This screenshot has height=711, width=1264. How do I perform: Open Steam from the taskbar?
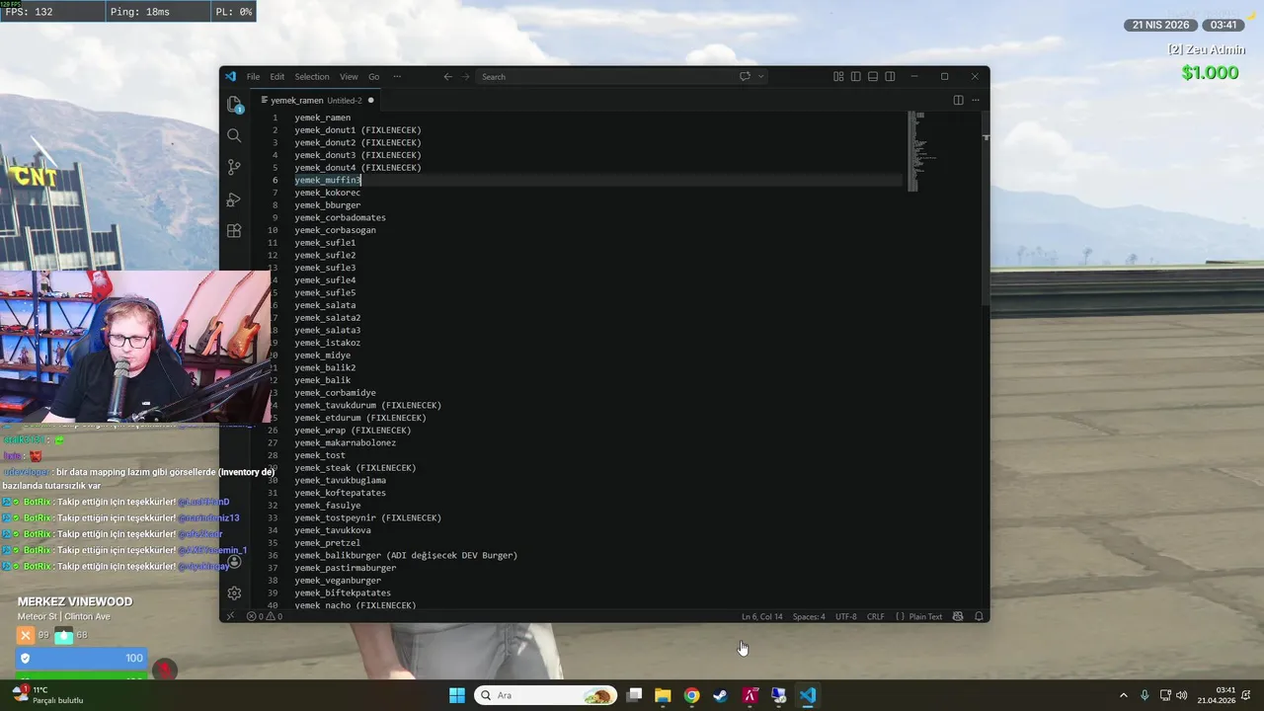coord(720,695)
